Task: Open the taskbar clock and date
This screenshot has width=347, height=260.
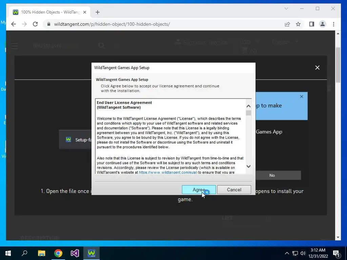Action: click(318, 253)
